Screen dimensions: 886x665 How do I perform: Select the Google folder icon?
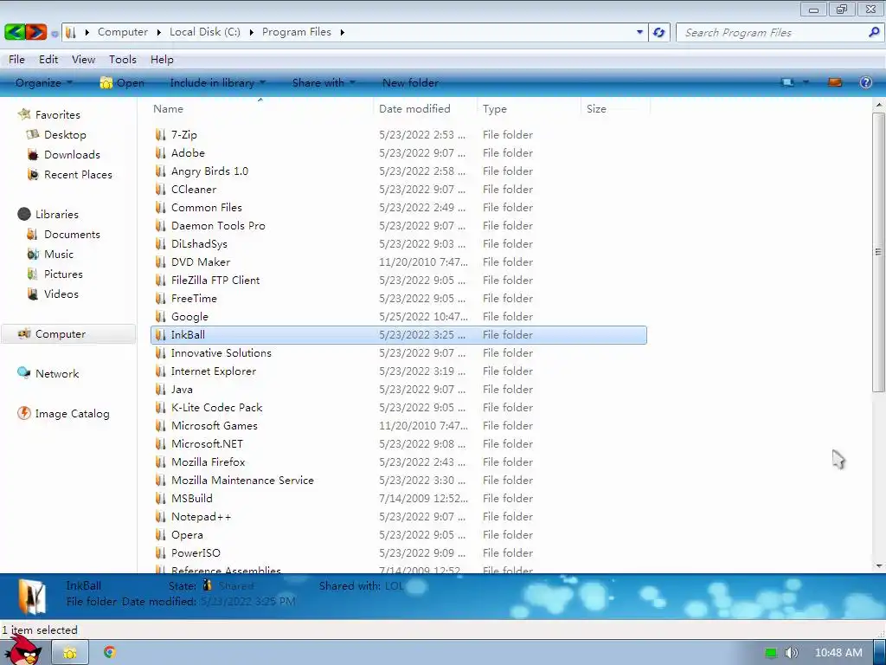pyautogui.click(x=160, y=316)
